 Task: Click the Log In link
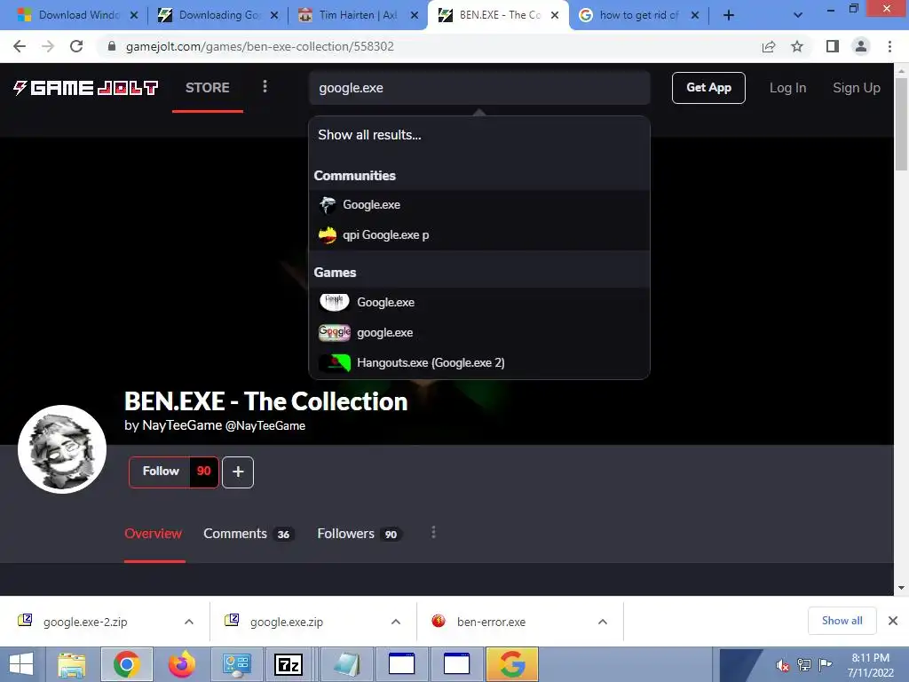[787, 88]
